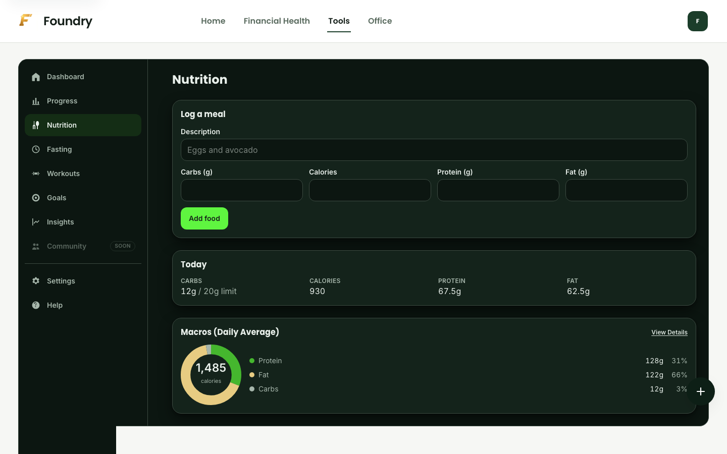Click the Foundry logo icon
The image size is (727, 454).
coord(26,21)
